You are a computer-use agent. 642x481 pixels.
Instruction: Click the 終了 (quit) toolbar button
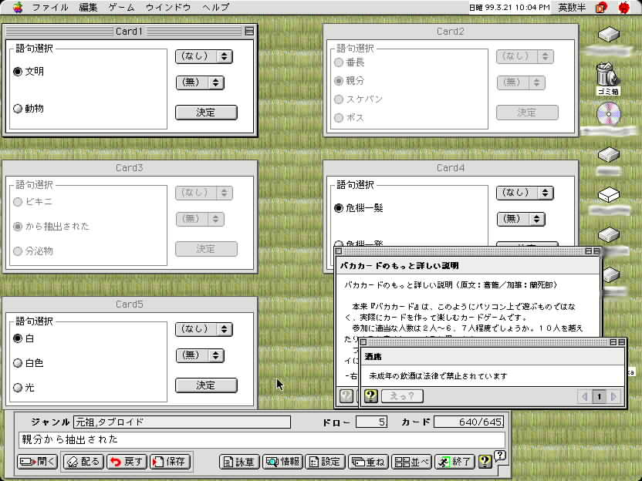(454, 462)
